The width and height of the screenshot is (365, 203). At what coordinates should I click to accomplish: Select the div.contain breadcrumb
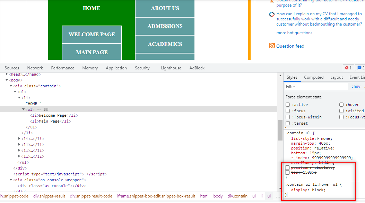coord(237,196)
